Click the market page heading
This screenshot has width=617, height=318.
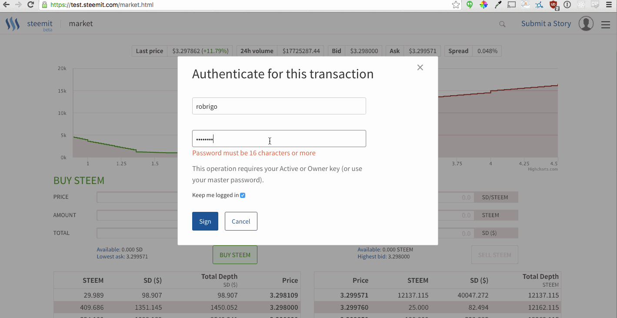(x=81, y=23)
